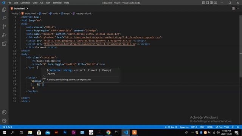Screen dimensions: 242x136
Task: Open the Edit menu
Action: point(16,3)
